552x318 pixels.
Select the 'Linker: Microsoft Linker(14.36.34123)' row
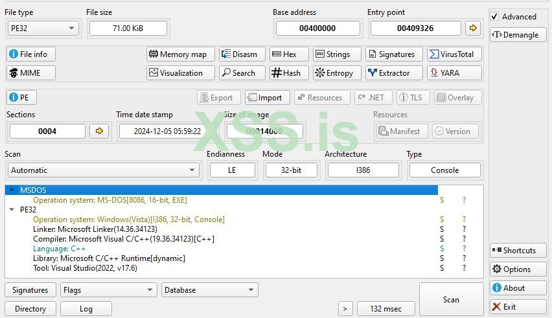click(x=95, y=229)
